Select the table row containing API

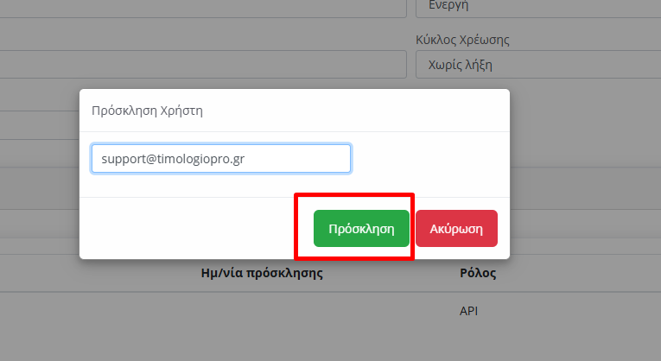click(x=330, y=311)
